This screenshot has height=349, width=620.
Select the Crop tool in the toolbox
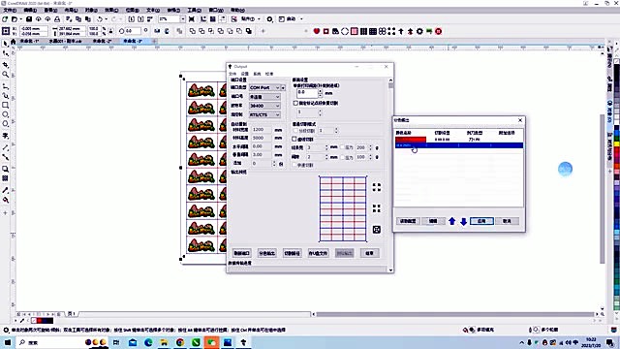pos(5,64)
